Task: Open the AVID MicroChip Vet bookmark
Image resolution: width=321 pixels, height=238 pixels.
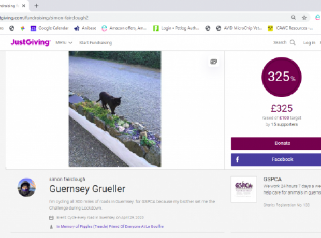Action: pos(239,28)
